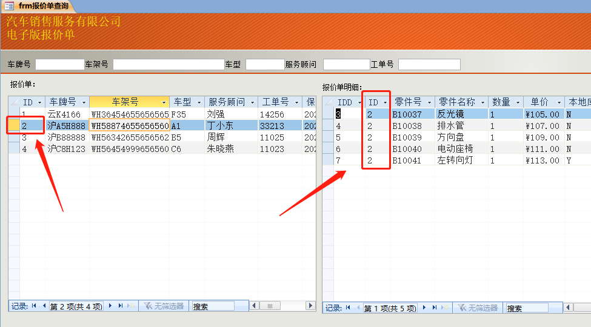The image size is (591, 327).
Task: Click select-all corner of 报价单明细 datasheet
Action: (329, 102)
